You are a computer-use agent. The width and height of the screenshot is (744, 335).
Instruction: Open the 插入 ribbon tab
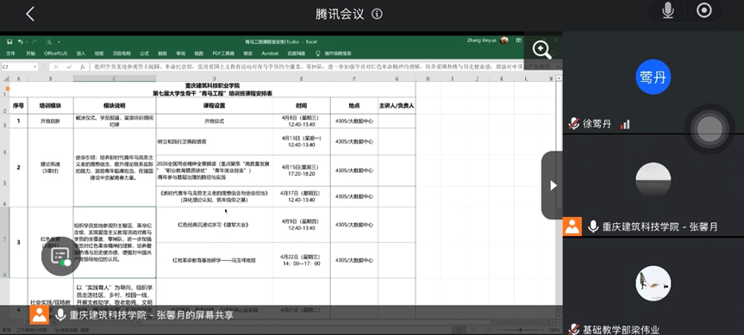point(81,53)
